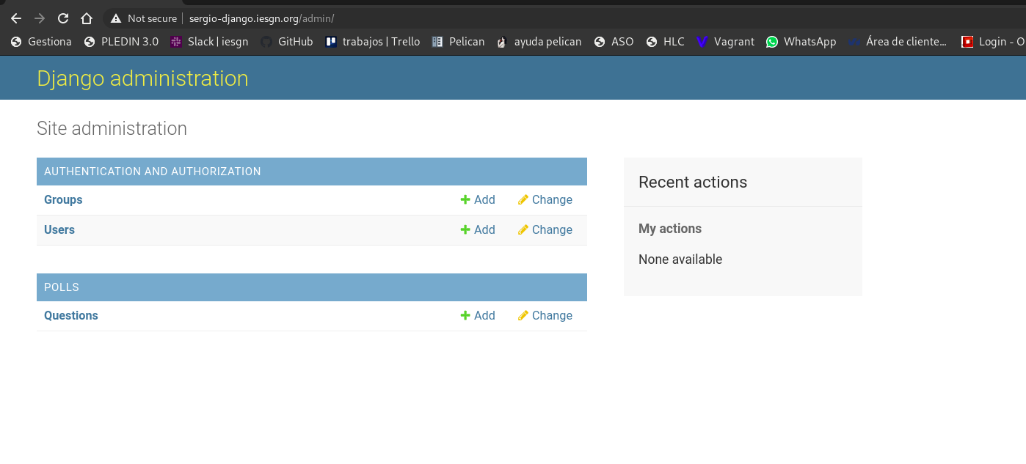
Task: Click Change next to Users
Action: pyautogui.click(x=545, y=230)
